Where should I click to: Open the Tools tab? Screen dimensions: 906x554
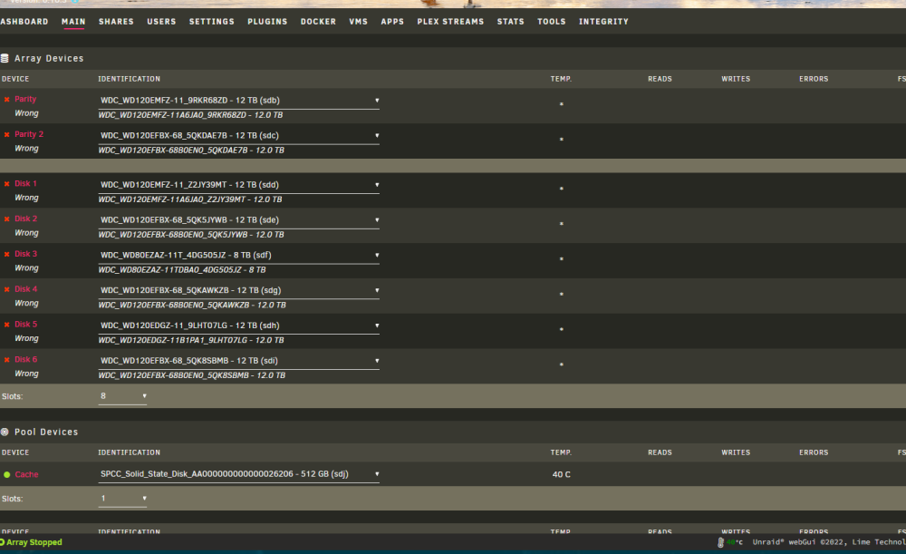[x=552, y=22]
